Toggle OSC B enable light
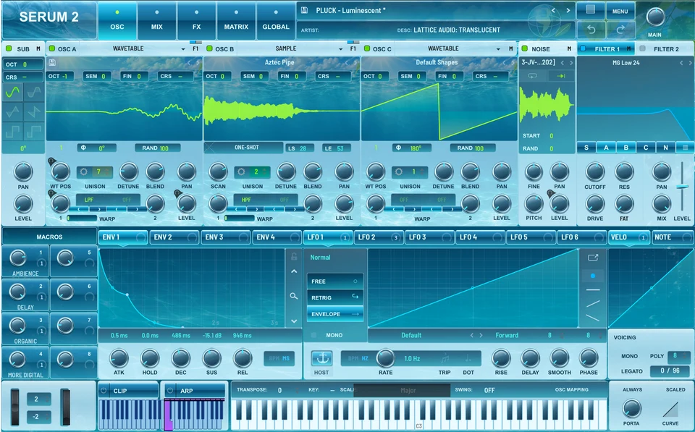The image size is (695, 432). click(209, 48)
